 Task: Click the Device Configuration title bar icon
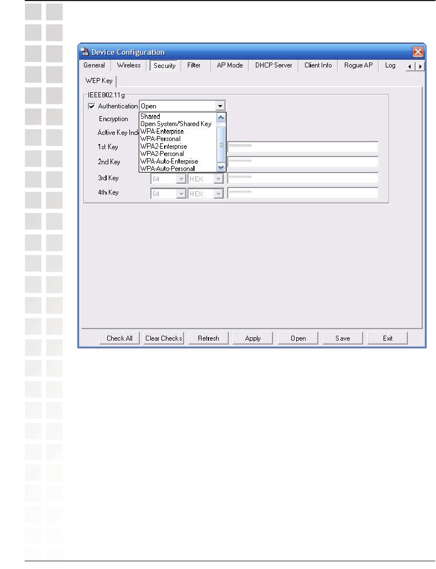click(85, 53)
